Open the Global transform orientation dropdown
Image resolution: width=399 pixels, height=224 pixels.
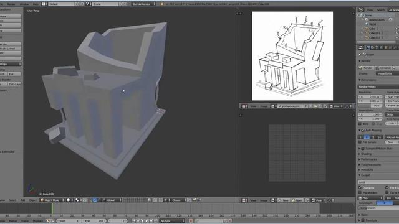(113, 200)
